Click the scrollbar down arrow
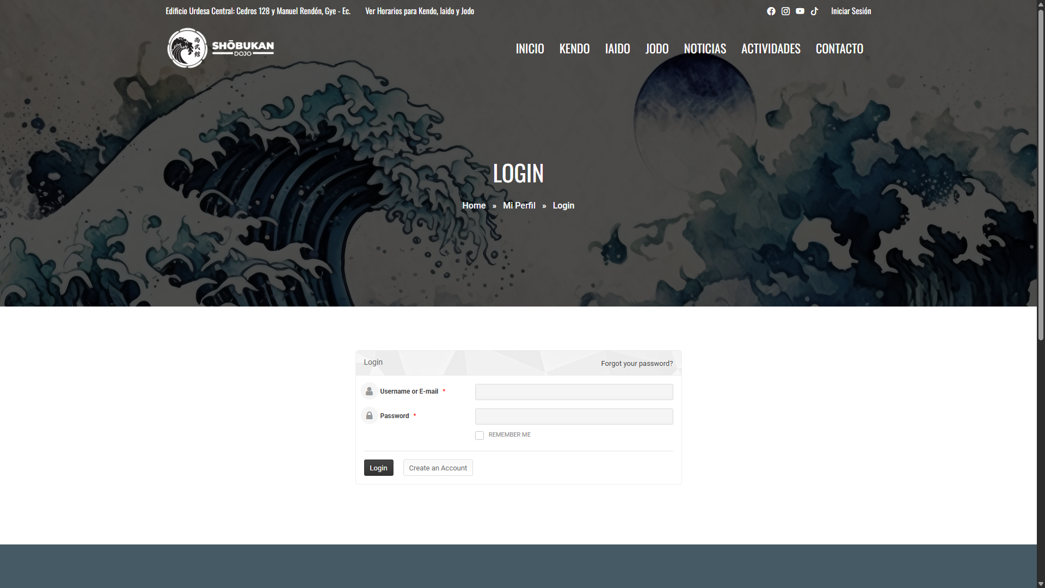1045x588 pixels. (1041, 584)
